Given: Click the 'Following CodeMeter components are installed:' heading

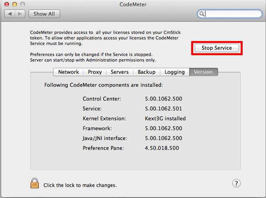Looking at the screenshot, I should 103,85.
